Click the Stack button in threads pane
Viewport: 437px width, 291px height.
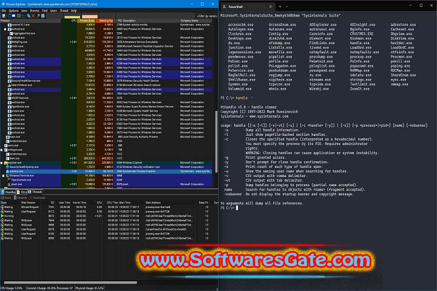(6, 198)
